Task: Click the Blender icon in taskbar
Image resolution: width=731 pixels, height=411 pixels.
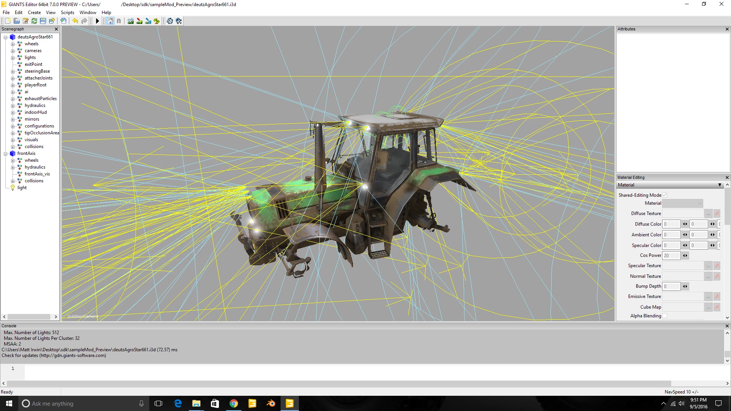Action: [271, 403]
